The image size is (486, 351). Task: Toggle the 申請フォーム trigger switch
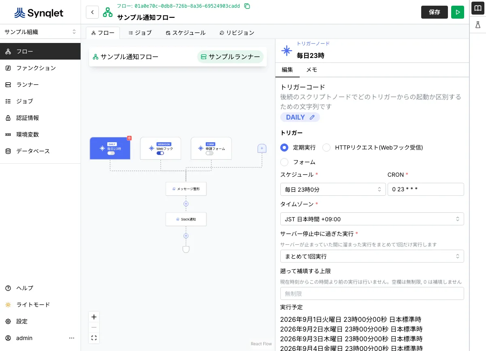point(209,153)
